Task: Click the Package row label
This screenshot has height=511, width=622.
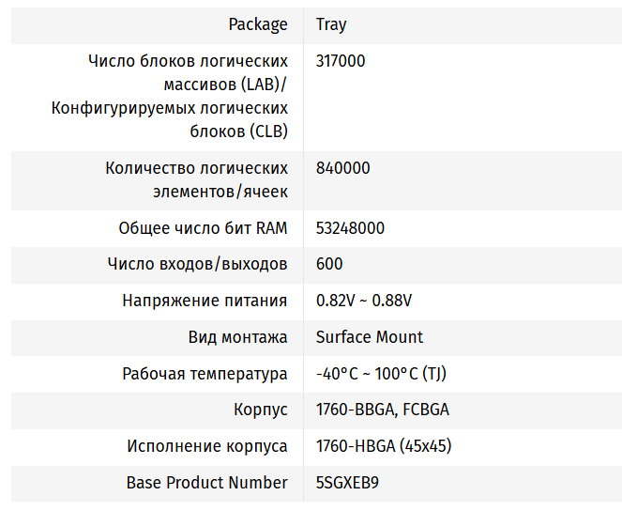Action: 258,24
